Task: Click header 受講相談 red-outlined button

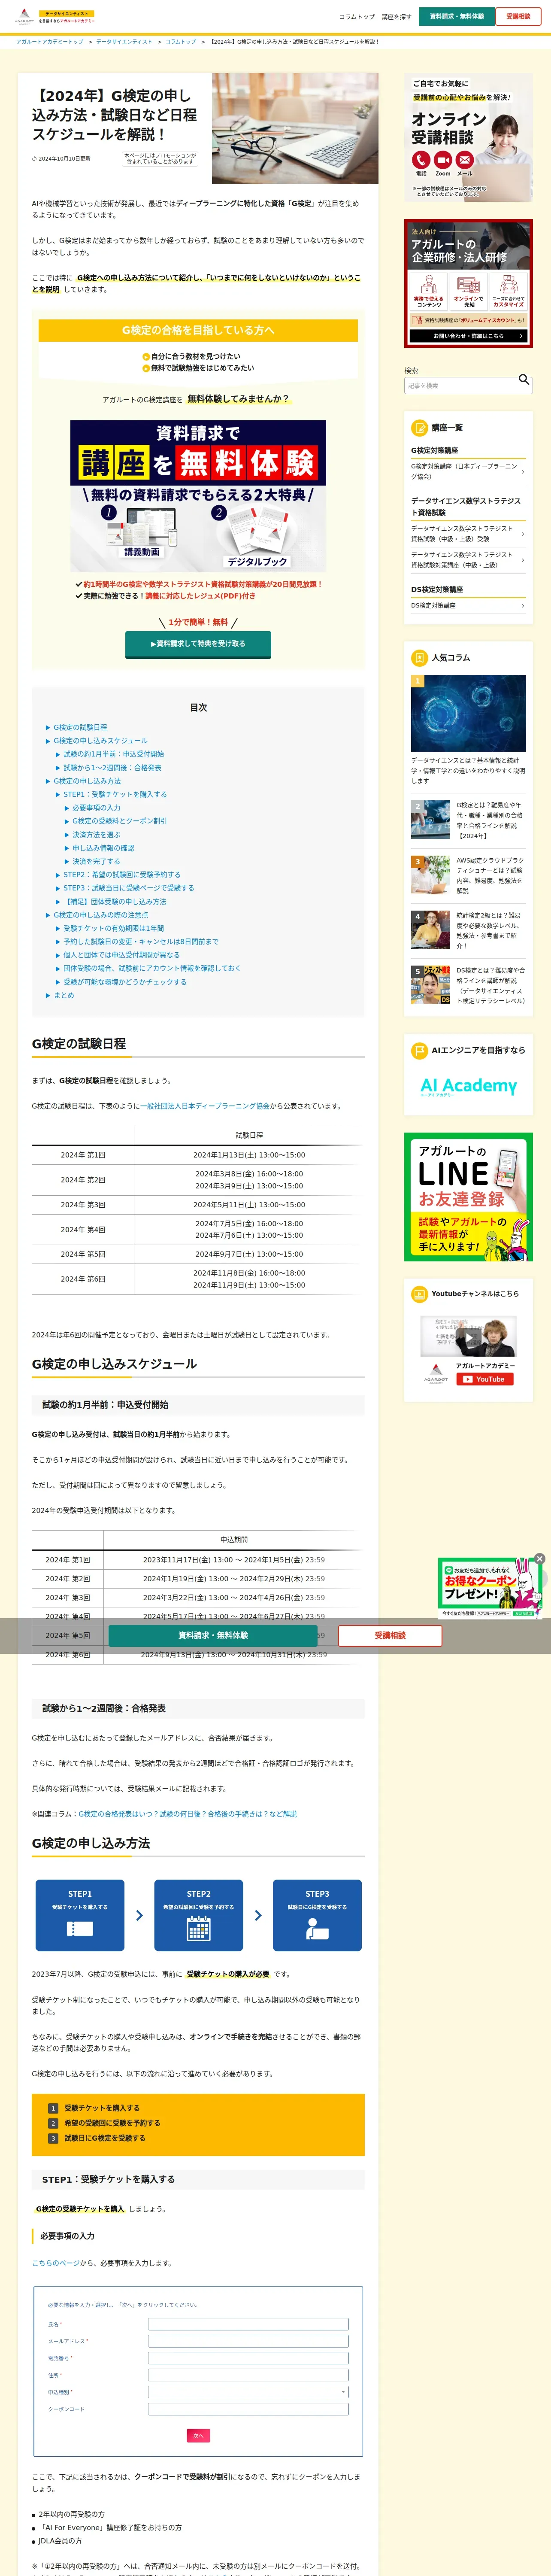Action: (518, 16)
